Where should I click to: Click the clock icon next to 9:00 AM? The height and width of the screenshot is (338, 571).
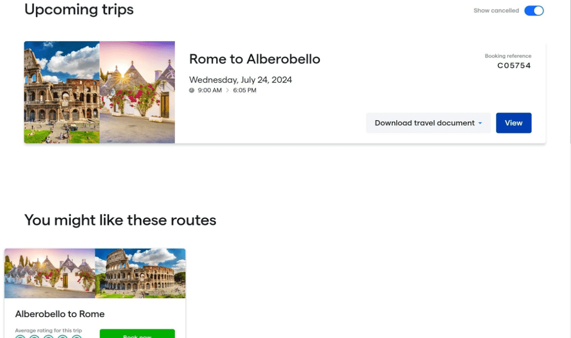(x=192, y=90)
